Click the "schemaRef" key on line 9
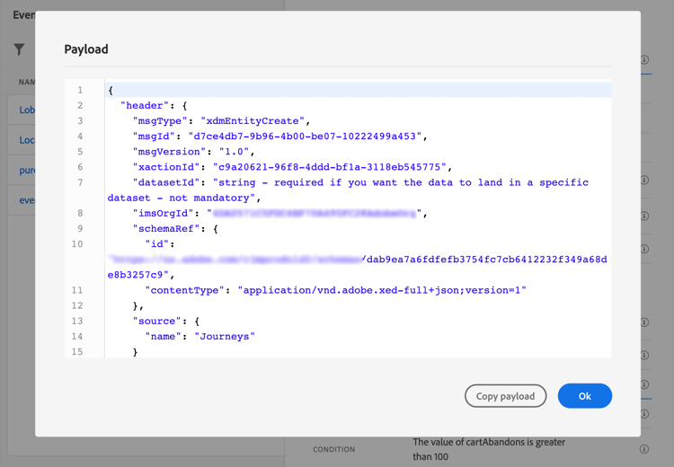674x467 pixels. 166,229
